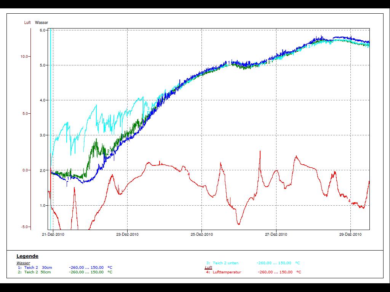Screen dimensions: 390x292
Task: Click the Legende heading
Action: [x=27, y=256]
